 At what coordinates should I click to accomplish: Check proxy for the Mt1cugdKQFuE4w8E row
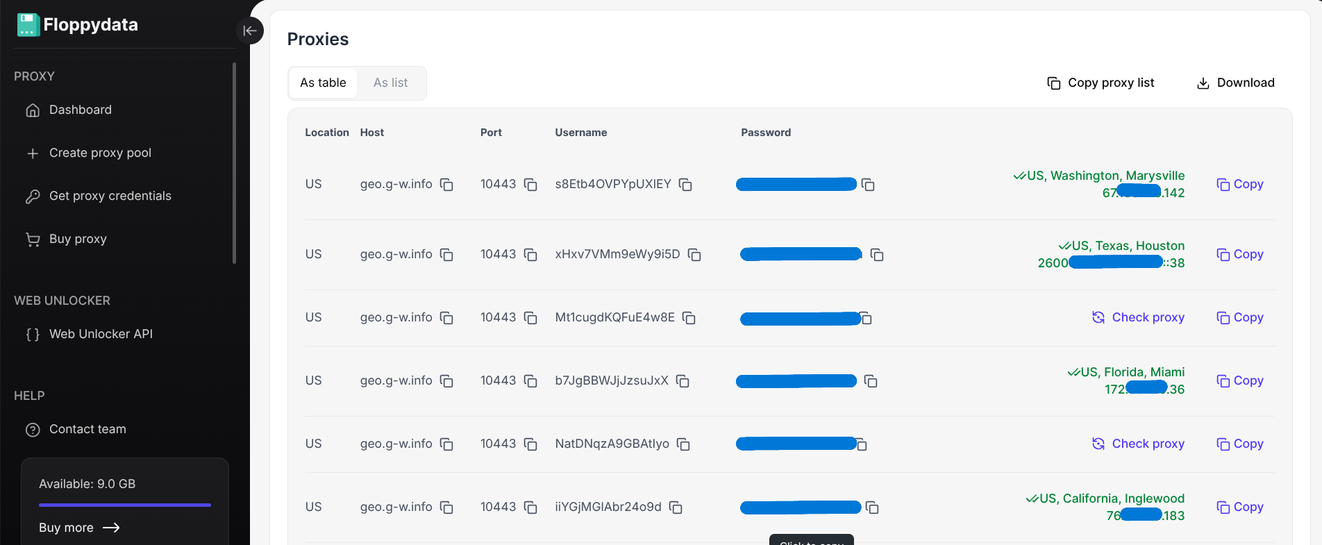point(1138,317)
